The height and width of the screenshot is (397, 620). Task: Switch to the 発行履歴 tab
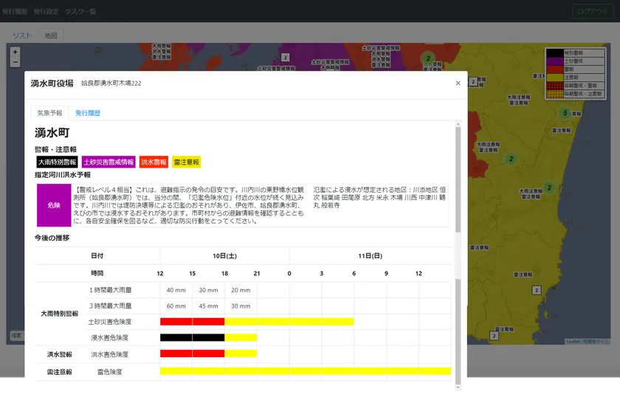88,113
